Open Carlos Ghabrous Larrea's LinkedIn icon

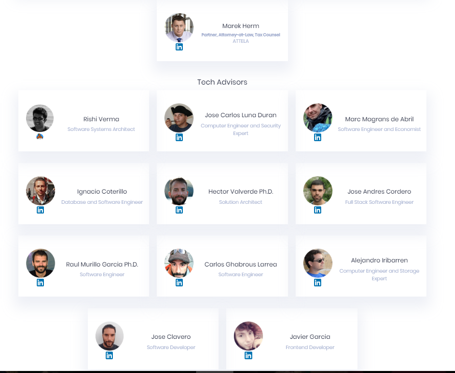coord(179,283)
